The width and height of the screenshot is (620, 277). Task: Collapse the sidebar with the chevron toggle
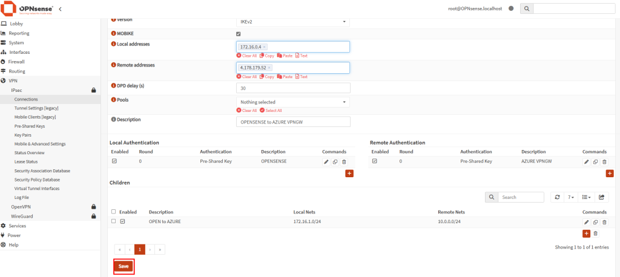click(x=60, y=8)
